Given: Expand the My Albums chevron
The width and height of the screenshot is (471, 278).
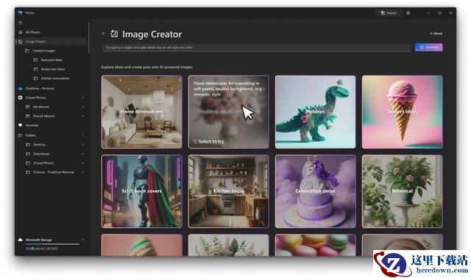Looking at the screenshot, I should [83, 107].
